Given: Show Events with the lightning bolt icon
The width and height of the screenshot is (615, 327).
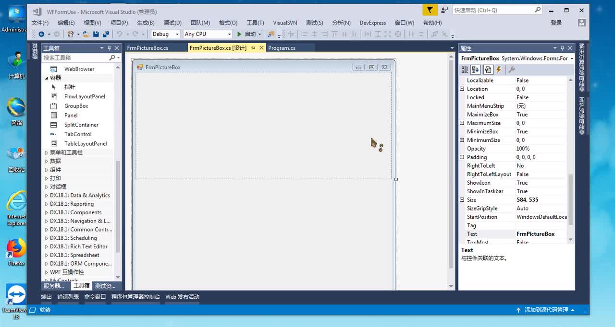Looking at the screenshot, I should tap(498, 70).
